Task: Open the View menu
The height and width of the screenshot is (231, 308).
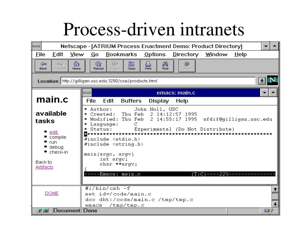Action: 77,54
